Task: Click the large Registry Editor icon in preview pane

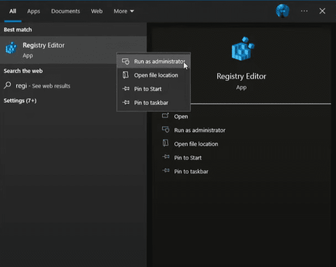Action: pos(243,49)
